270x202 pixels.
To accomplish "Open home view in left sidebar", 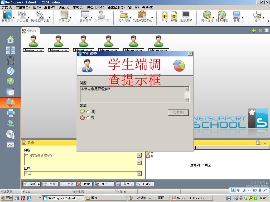I will tap(11, 39).
